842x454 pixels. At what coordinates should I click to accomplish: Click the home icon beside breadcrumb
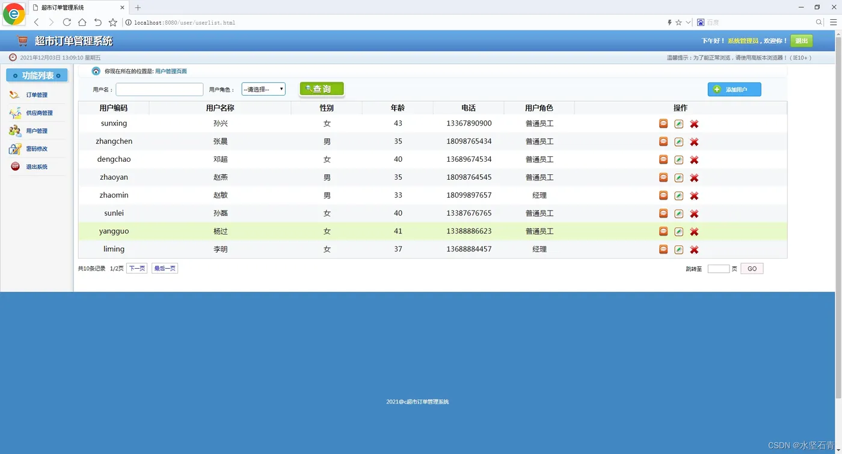pos(96,71)
